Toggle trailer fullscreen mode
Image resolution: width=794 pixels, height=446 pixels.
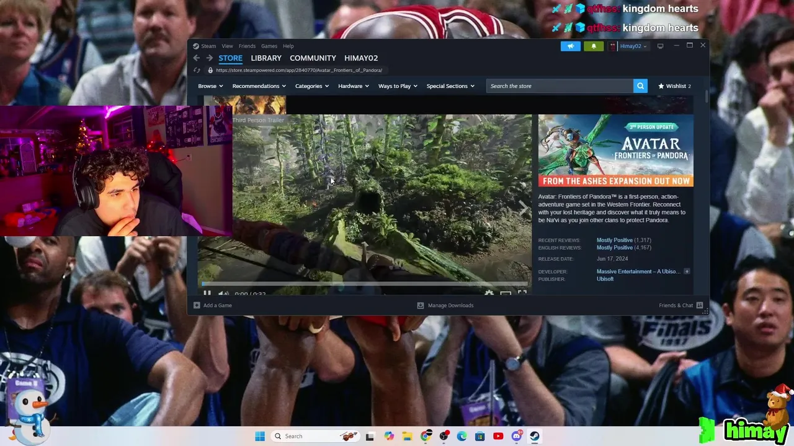522,294
